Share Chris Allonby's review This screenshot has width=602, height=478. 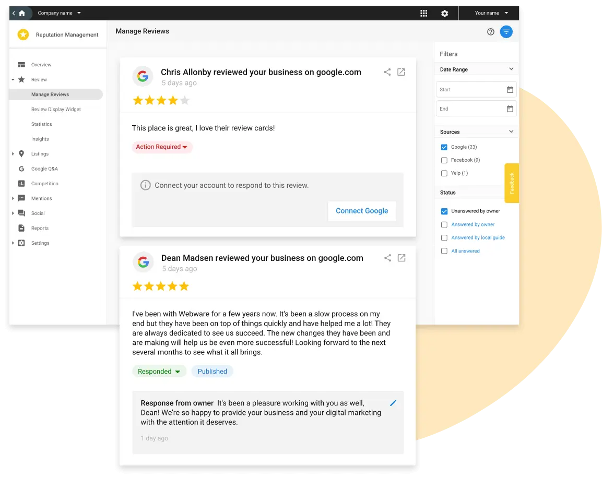pos(387,71)
